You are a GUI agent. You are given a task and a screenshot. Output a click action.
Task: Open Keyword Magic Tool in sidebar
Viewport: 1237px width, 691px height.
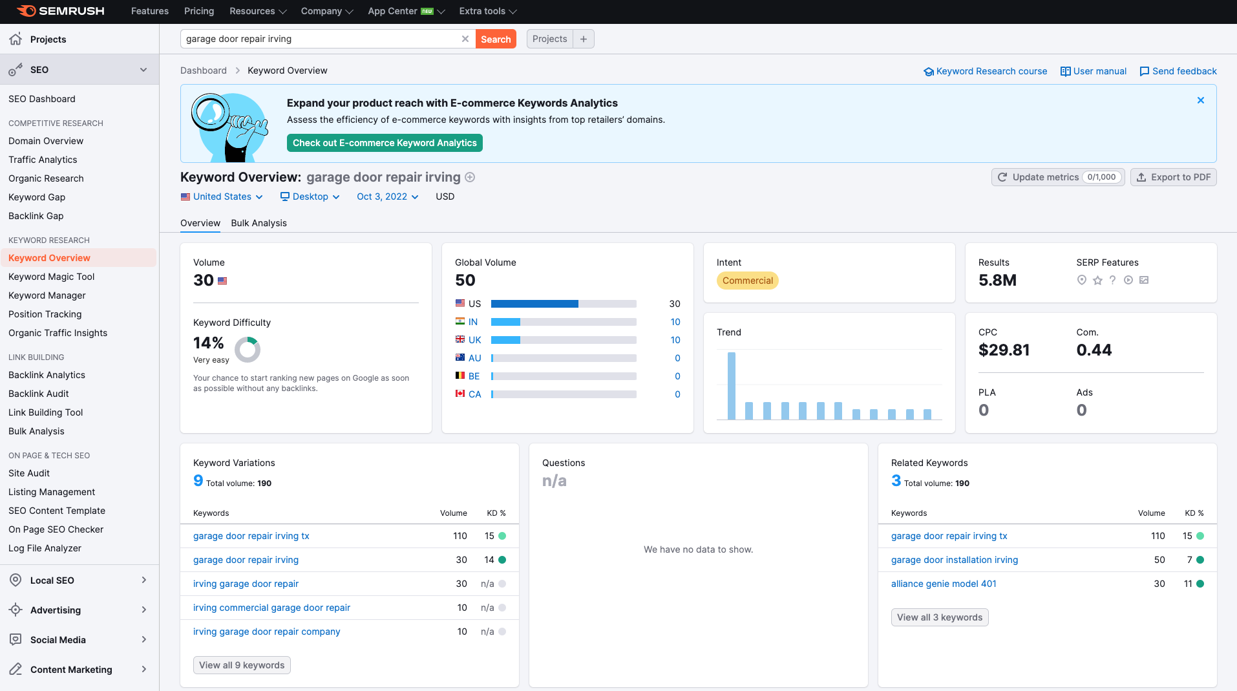[52, 277]
